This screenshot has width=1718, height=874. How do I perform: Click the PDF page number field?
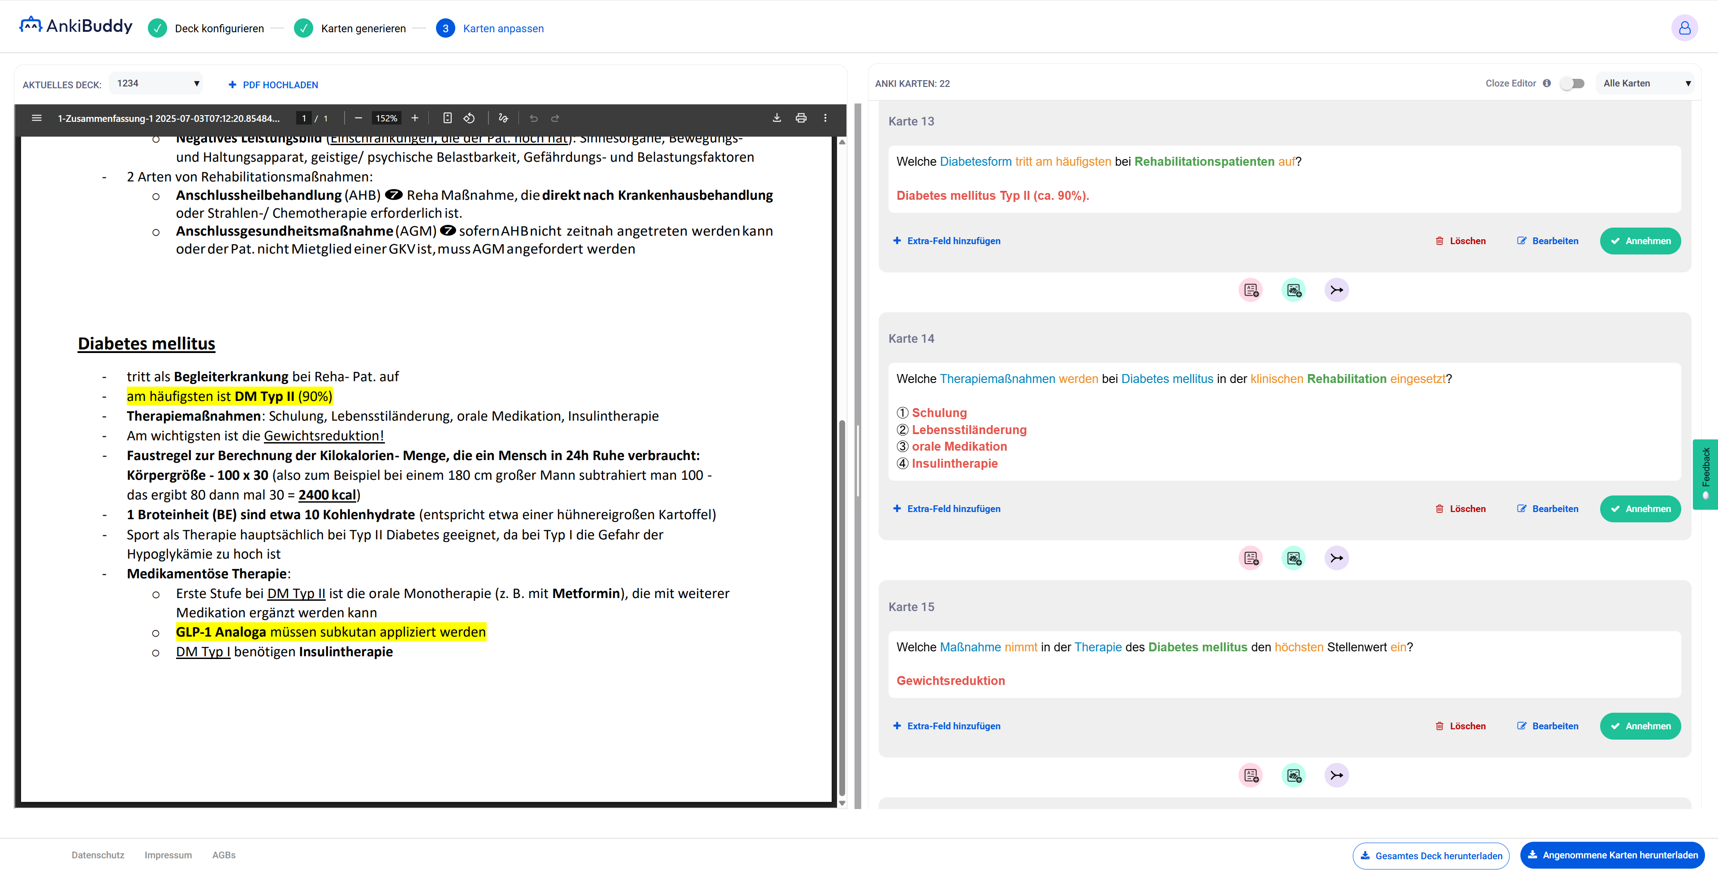(304, 118)
